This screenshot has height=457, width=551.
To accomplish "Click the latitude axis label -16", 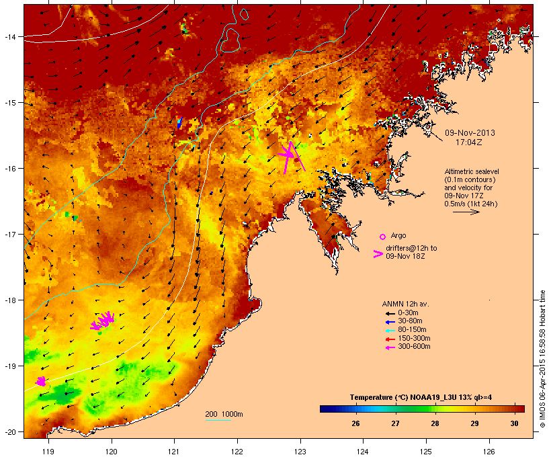I will pos(9,169).
